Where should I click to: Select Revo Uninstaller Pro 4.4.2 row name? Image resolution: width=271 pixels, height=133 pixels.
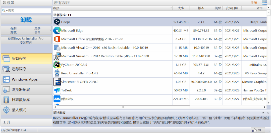(80, 73)
